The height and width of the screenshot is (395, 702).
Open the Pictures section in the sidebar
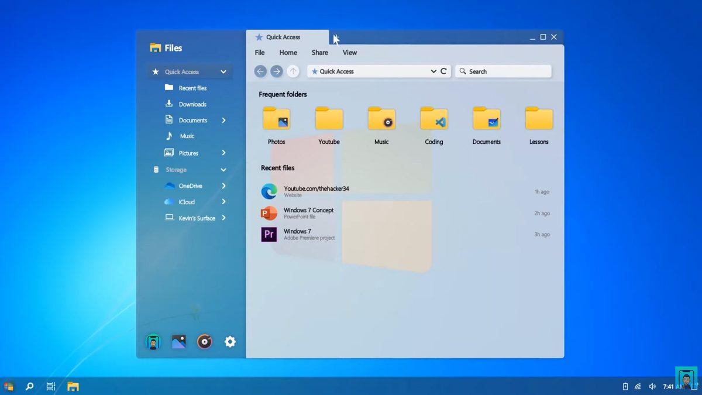(x=188, y=153)
